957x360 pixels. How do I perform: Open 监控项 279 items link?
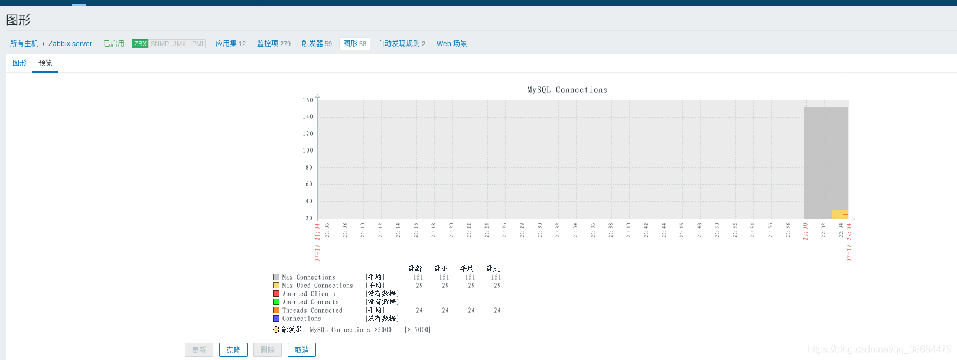coord(274,44)
